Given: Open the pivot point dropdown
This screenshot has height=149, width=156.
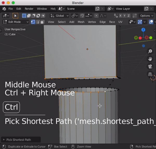Looking at the screenshot, I should [75, 16].
